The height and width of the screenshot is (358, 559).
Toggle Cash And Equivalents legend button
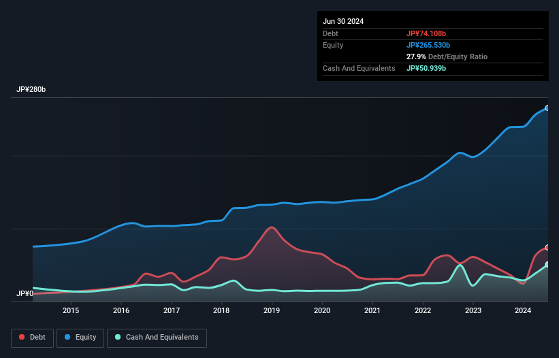click(157, 338)
